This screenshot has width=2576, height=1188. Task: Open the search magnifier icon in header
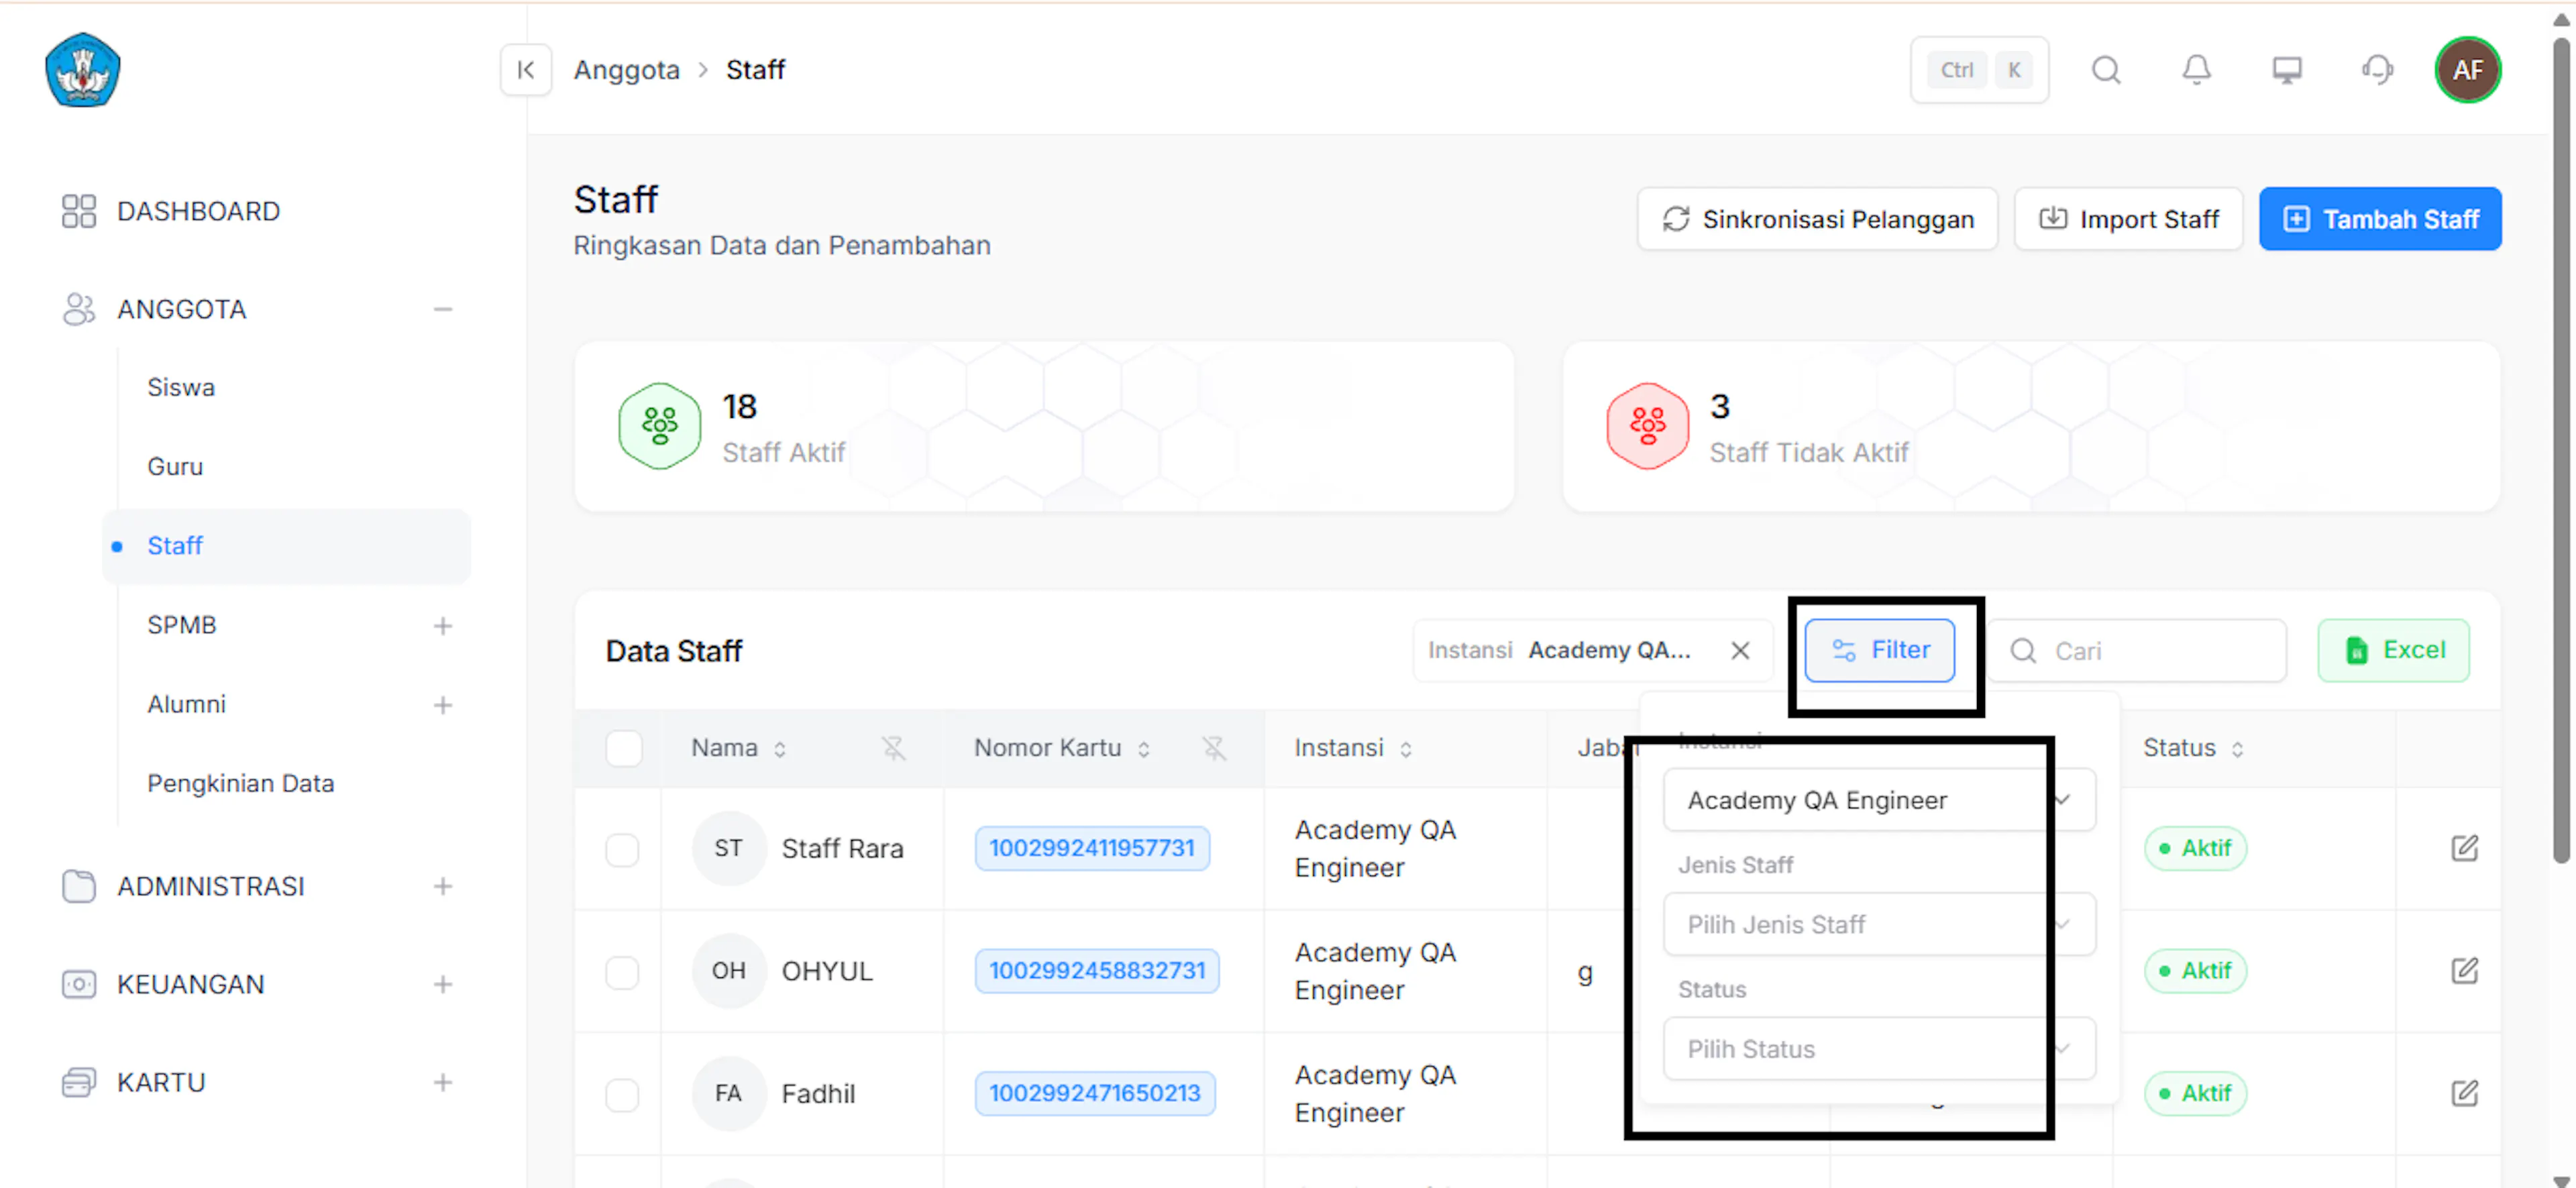tap(2106, 70)
